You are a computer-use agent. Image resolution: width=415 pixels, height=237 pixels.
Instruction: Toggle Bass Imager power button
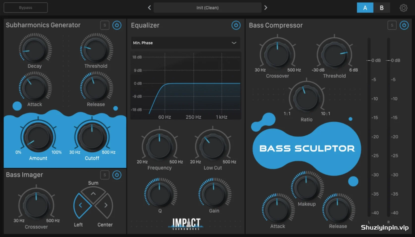[117, 175]
